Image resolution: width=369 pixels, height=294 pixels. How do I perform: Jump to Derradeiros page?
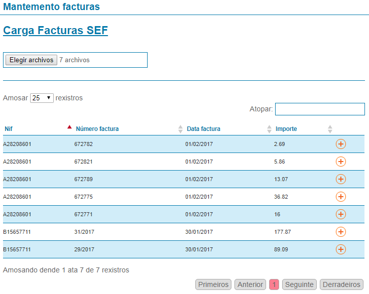[x=341, y=284]
